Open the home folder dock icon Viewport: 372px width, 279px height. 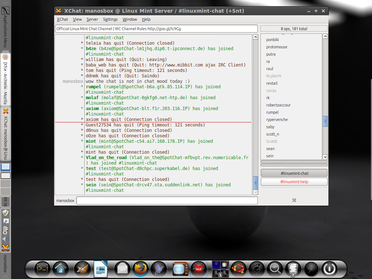[61, 269]
